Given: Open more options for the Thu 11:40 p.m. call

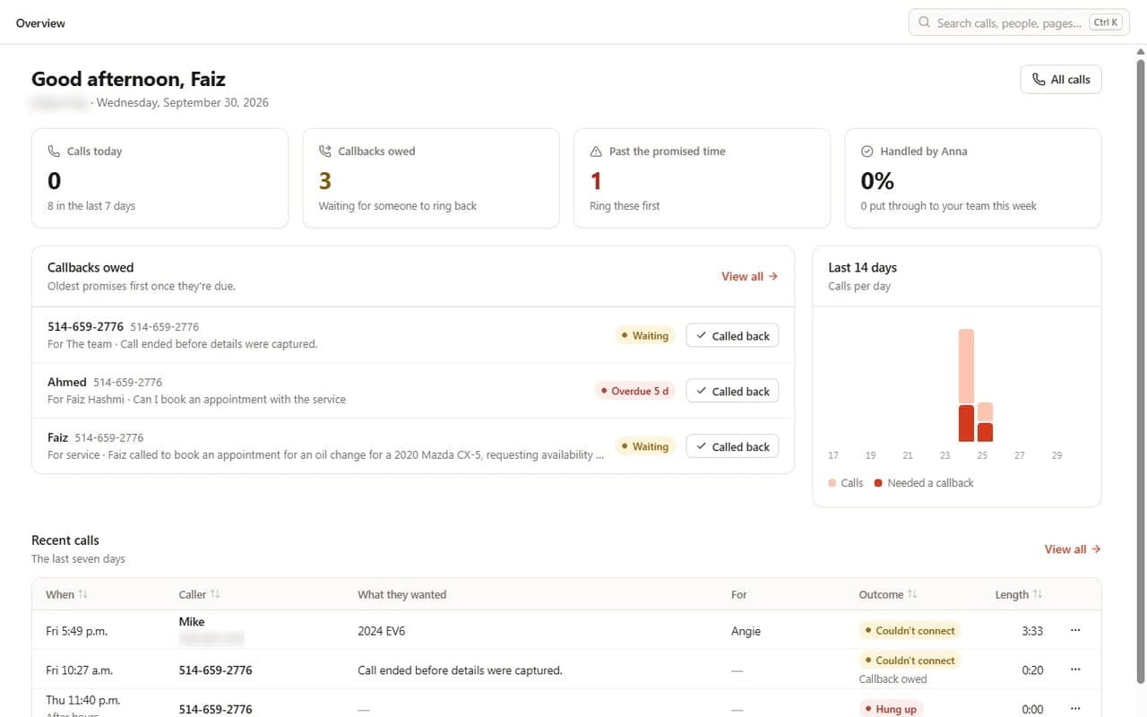Looking at the screenshot, I should click(x=1075, y=708).
